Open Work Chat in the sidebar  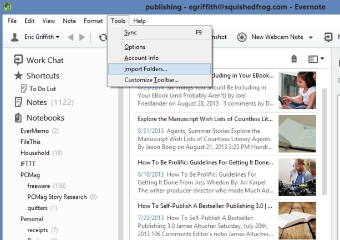45,60
